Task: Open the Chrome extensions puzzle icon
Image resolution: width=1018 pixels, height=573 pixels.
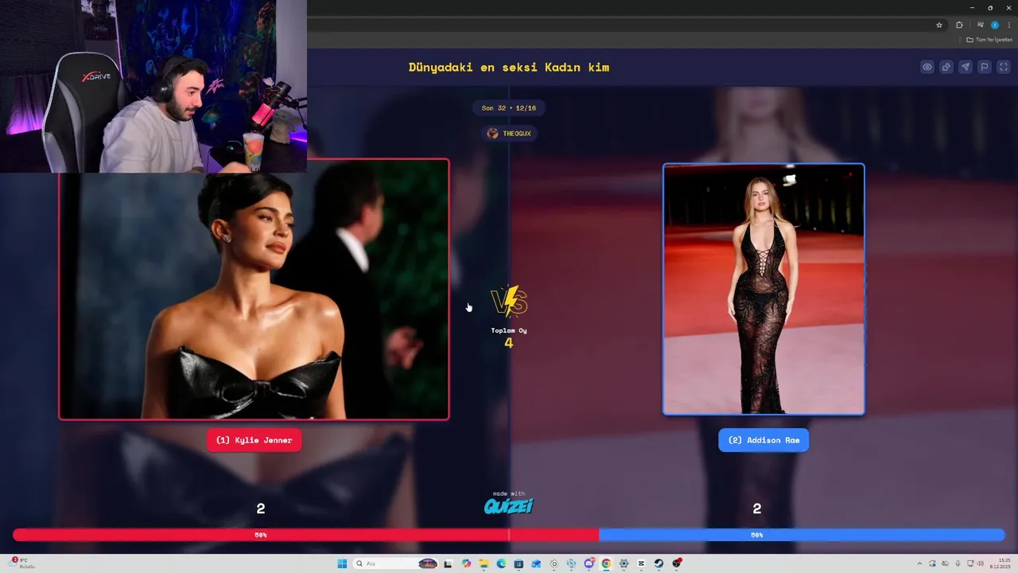Action: [959, 25]
